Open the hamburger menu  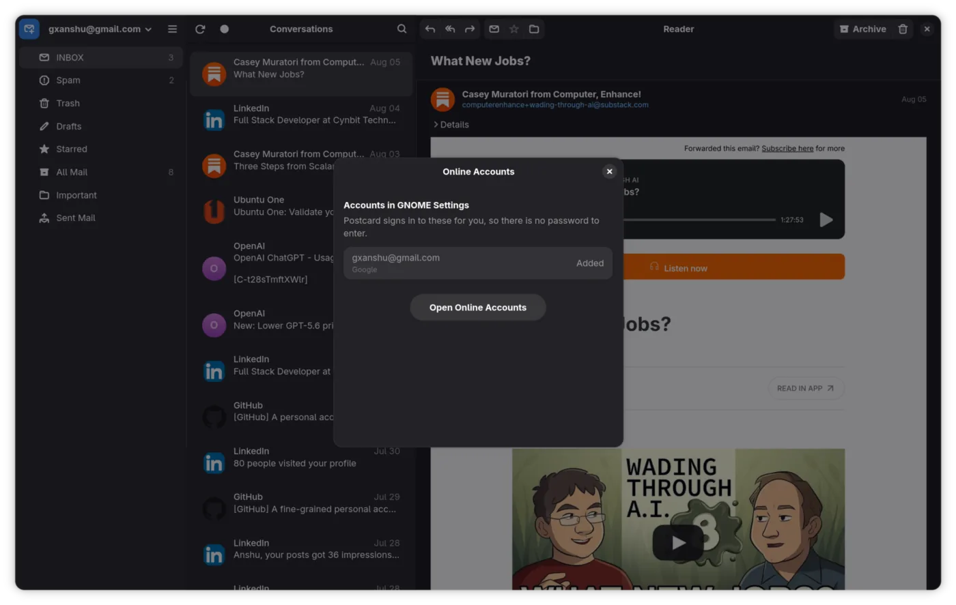[172, 29]
